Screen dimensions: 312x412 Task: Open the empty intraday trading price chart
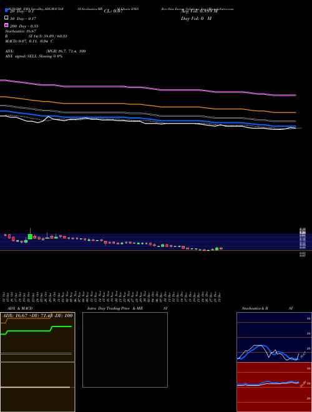(125, 350)
